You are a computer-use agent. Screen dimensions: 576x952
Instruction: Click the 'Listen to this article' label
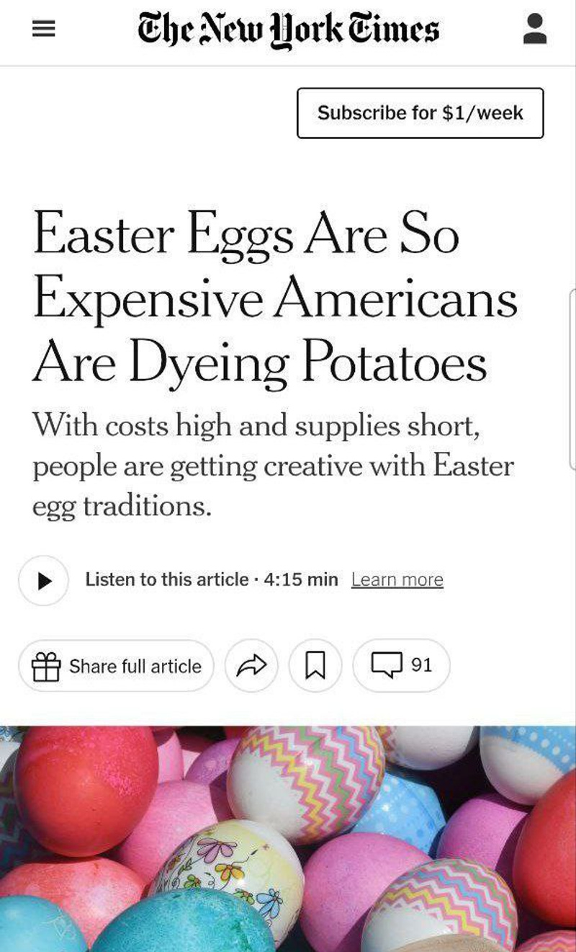point(166,579)
